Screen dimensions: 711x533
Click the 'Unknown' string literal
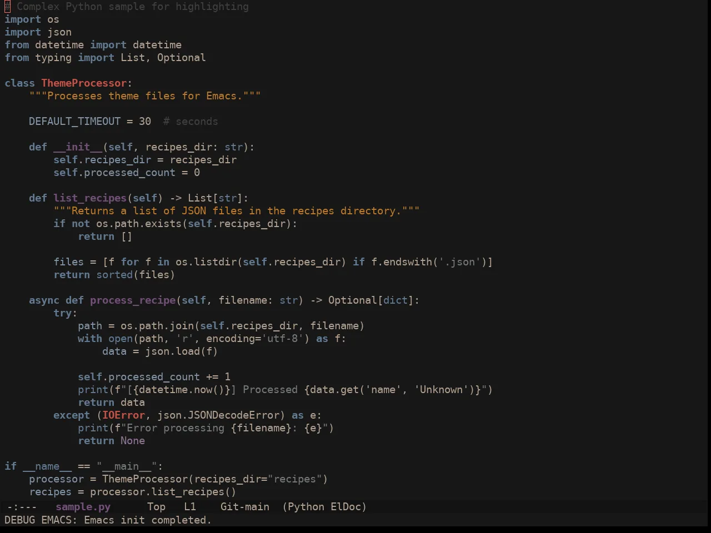[442, 390]
